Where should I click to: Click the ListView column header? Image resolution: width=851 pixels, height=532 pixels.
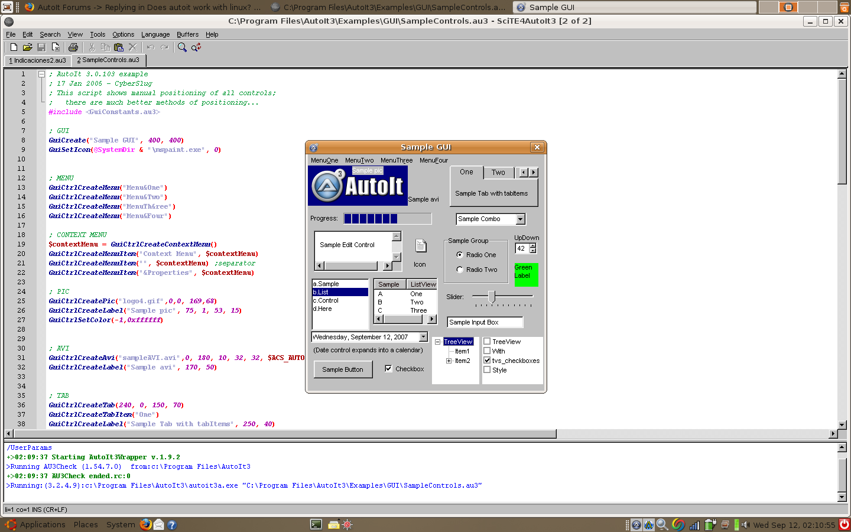(423, 284)
